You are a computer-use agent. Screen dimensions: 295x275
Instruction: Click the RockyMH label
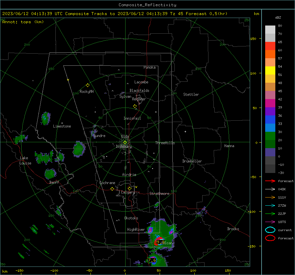coord(87,92)
